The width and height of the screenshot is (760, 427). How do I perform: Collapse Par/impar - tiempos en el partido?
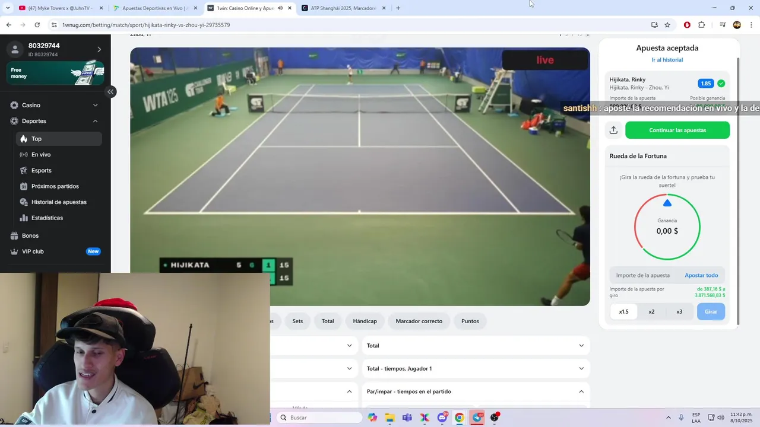click(x=476, y=391)
